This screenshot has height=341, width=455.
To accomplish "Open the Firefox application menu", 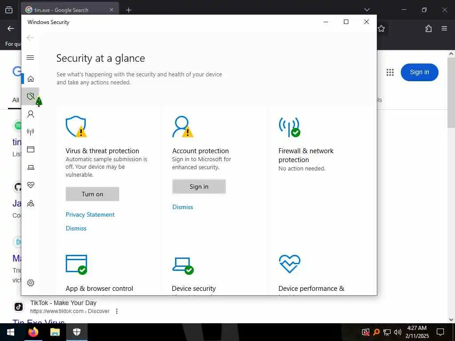I will 444,28.
